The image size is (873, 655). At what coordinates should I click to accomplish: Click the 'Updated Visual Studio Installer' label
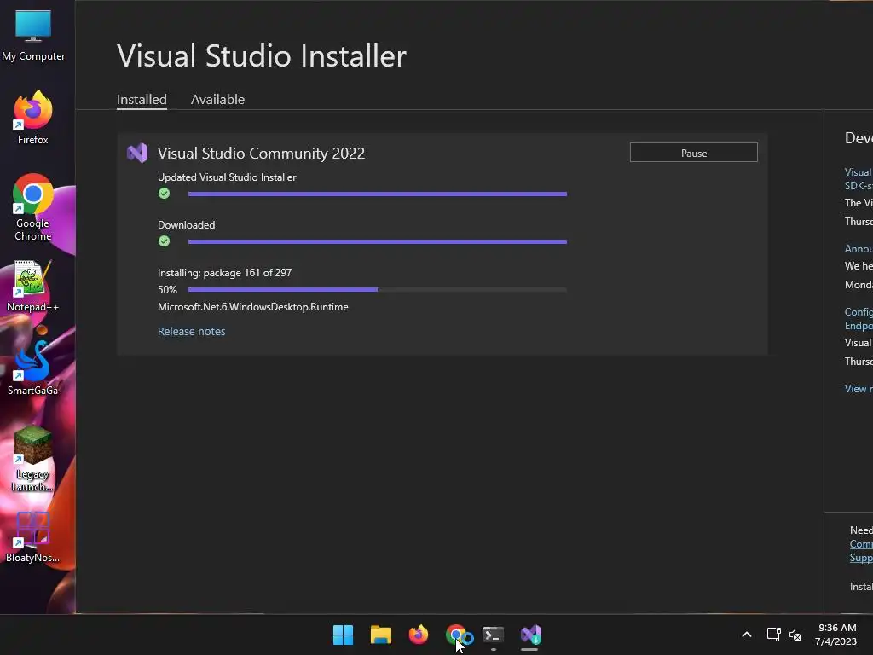227,177
